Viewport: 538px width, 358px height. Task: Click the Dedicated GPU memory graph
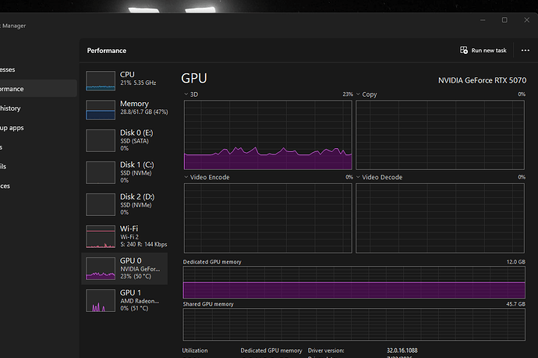[354, 282]
